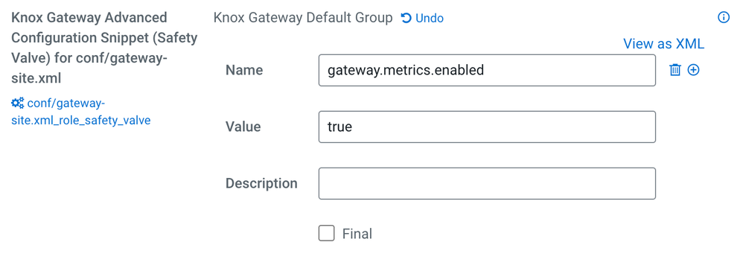Focus the Value input containing true
The image size is (743, 277).
point(487,127)
